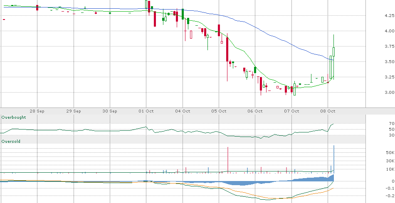395x203 pixels.
Task: Click the 10K volume axis label
Action: (390, 169)
